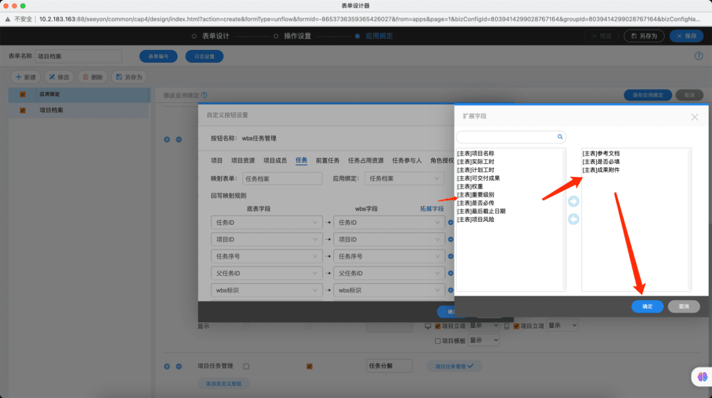The image size is (712, 398).
Task: Tick the 应用绑定 header checkbox
Action: pos(22,94)
